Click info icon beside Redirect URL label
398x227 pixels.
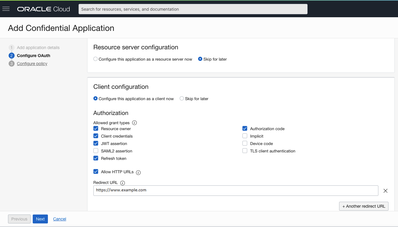(123, 183)
